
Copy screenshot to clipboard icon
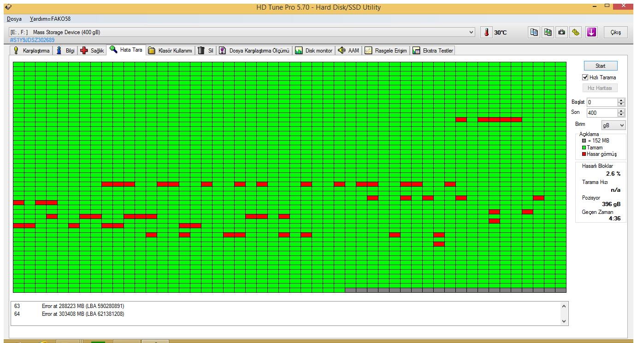pos(548,32)
